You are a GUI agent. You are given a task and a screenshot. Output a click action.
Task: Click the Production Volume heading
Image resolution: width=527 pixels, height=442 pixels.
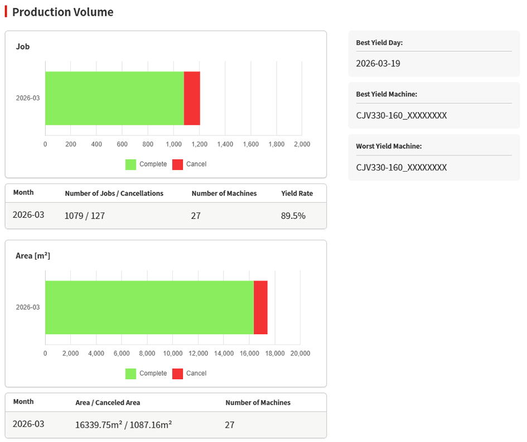coord(63,12)
